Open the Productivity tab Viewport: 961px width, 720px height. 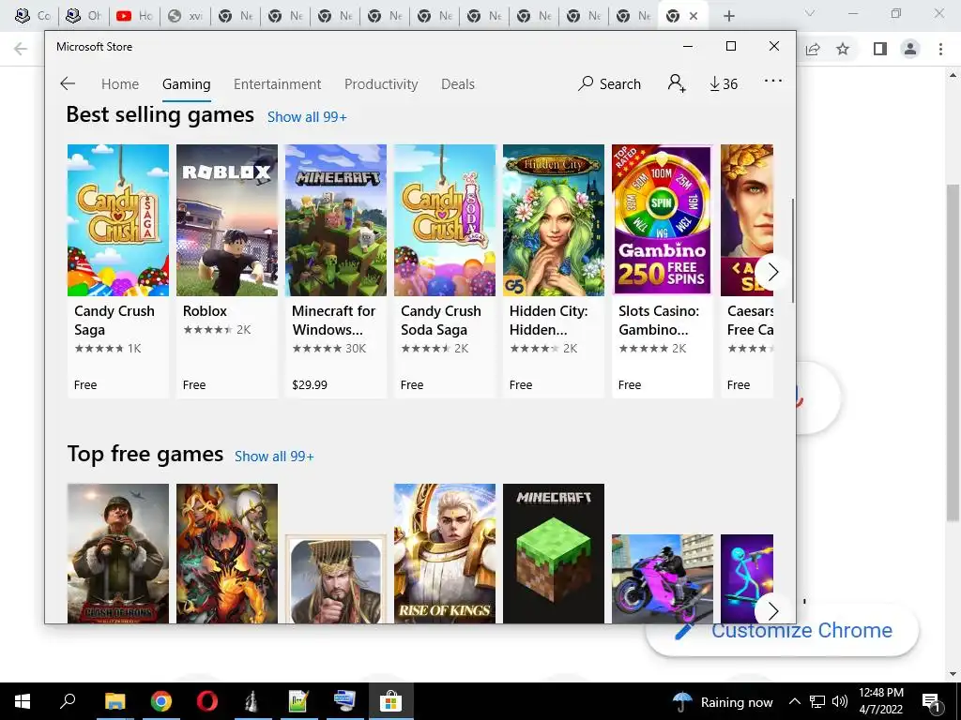click(x=381, y=83)
